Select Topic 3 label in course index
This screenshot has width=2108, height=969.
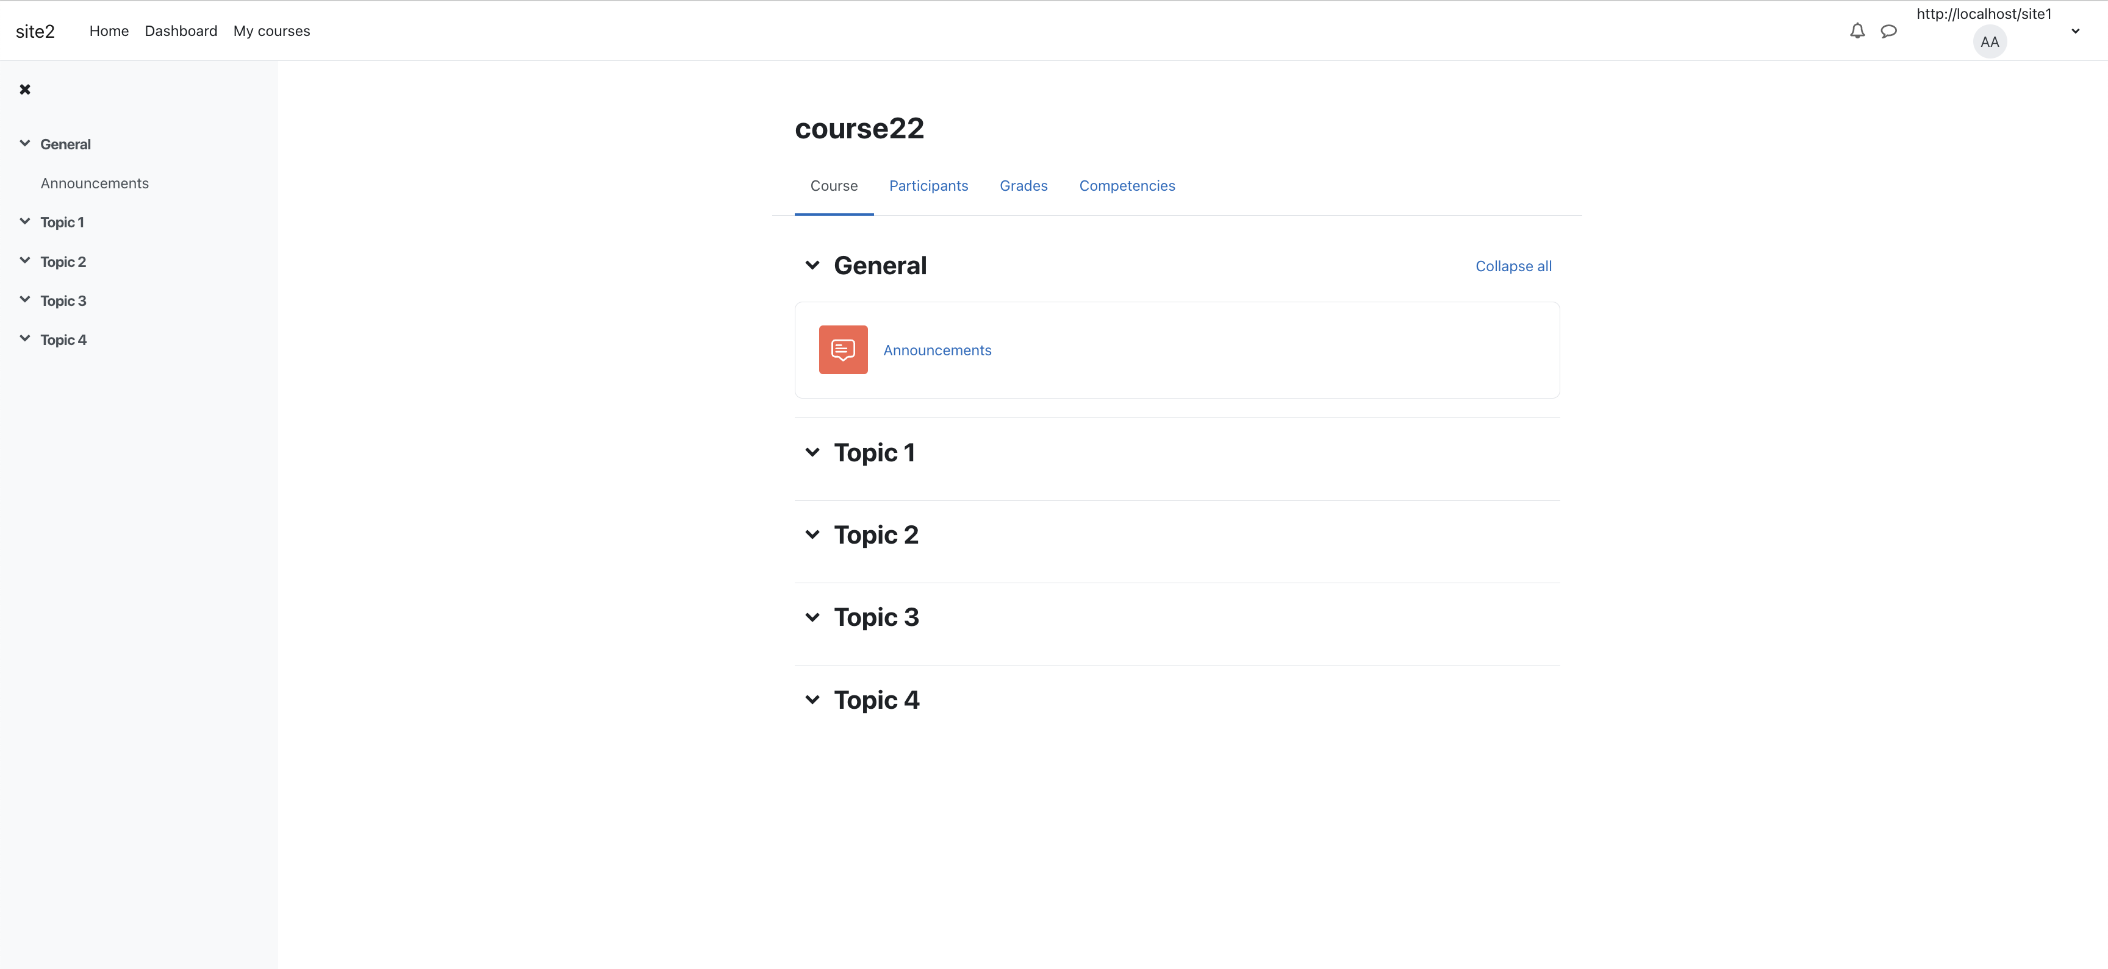(x=63, y=301)
